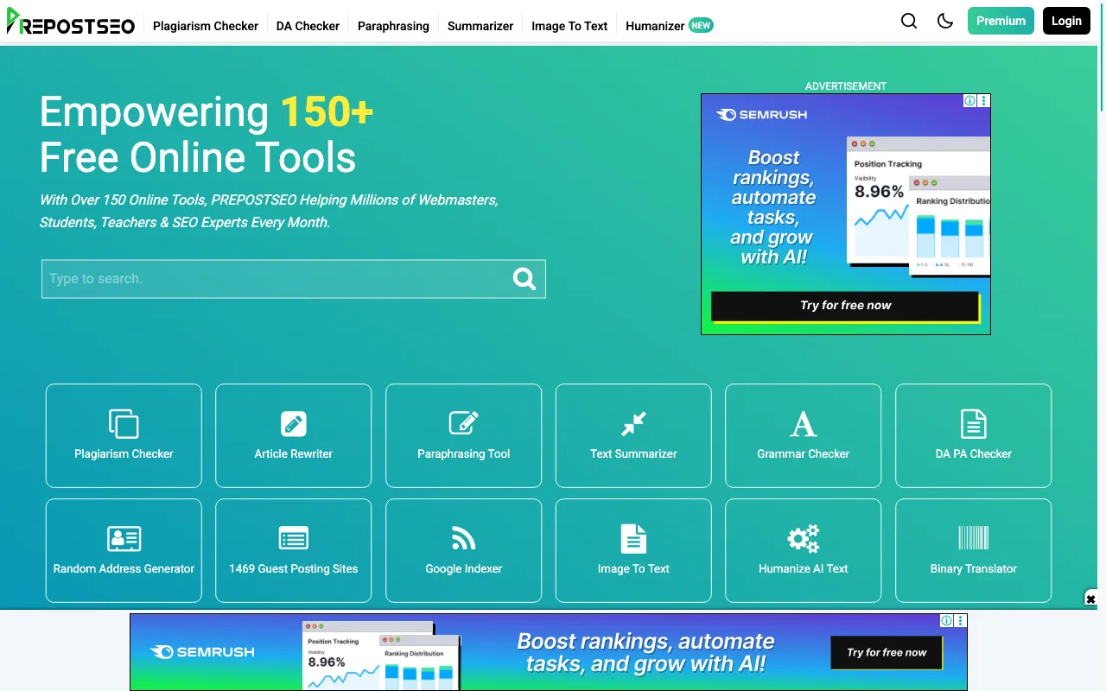1106x691 pixels.
Task: Click the Plagiarism Checker card label
Action: click(124, 453)
